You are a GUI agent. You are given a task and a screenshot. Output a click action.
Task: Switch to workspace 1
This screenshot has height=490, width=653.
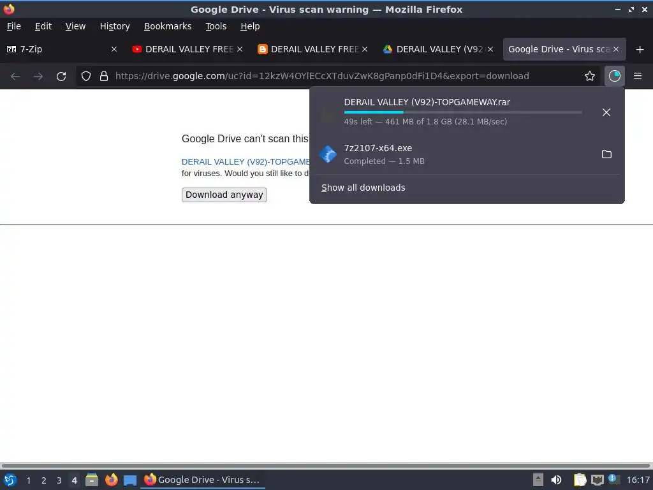28,480
